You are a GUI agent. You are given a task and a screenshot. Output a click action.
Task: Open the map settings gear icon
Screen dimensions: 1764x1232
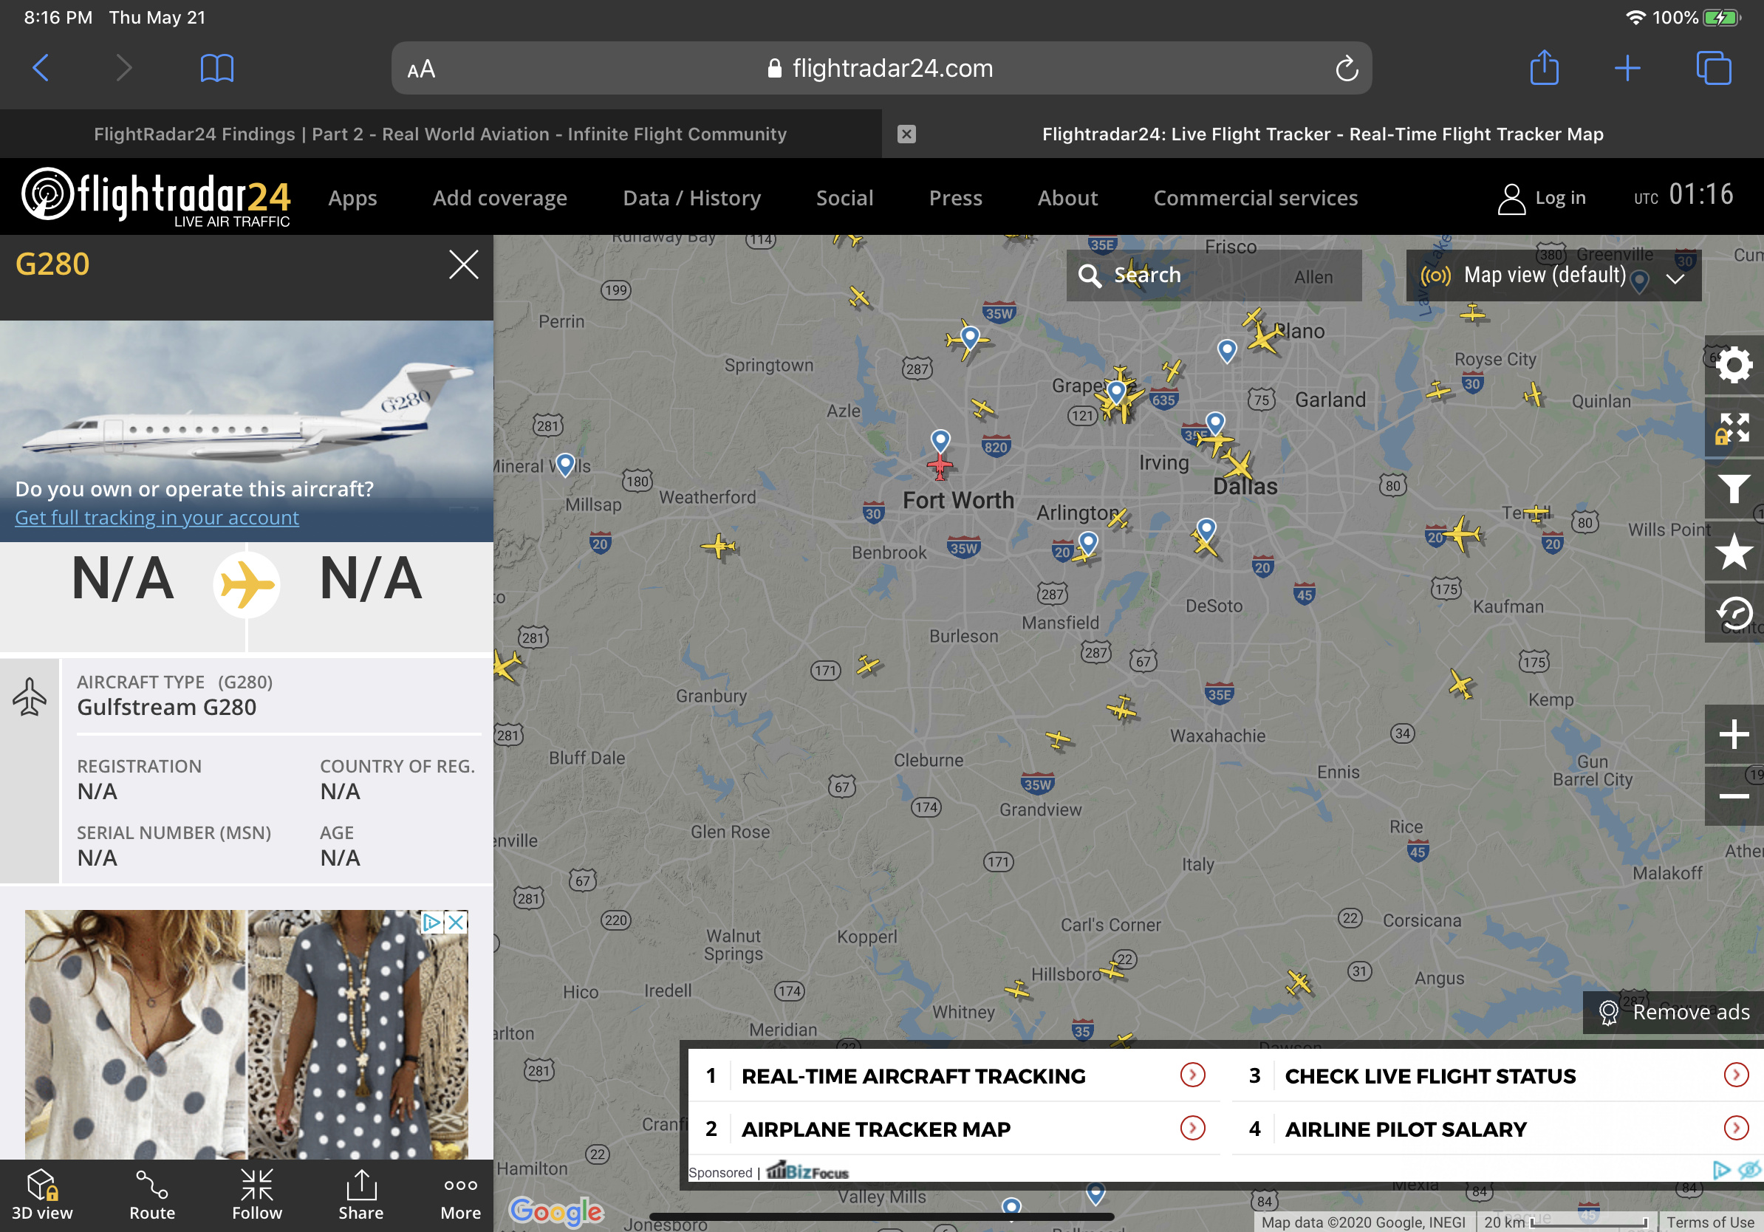click(x=1733, y=364)
